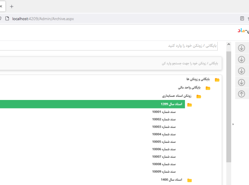Click the archive search field with جستجو placeholder
The width and height of the screenshot is (249, 185).
(x=107, y=63)
